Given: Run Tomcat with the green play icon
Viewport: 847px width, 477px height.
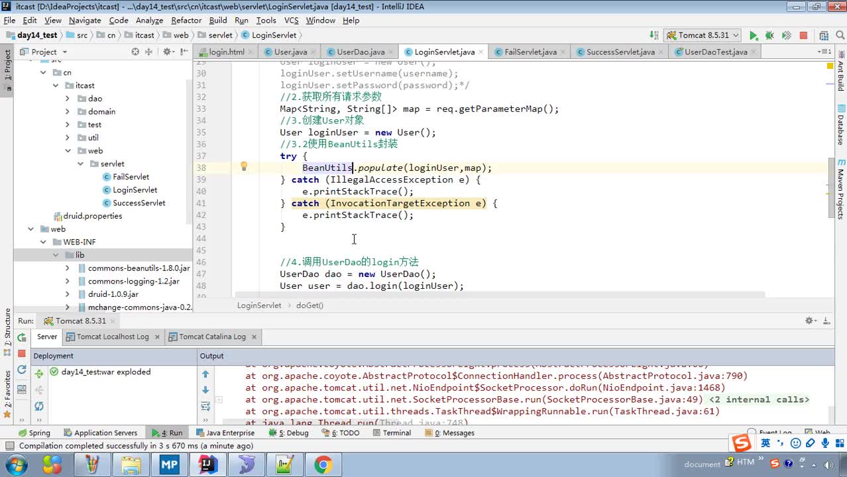Looking at the screenshot, I should click(x=754, y=35).
